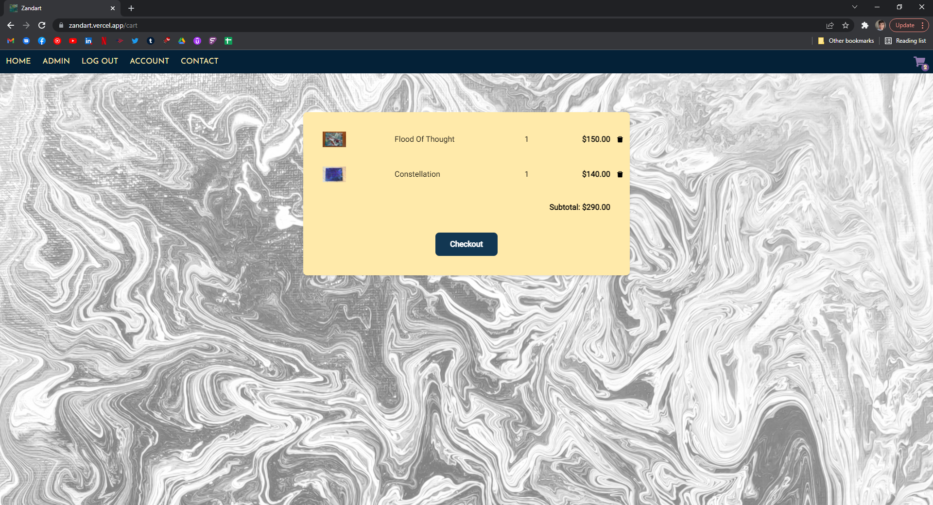Image resolution: width=933 pixels, height=505 pixels.
Task: Open the ACCOUNT nav item
Action: pos(149,61)
